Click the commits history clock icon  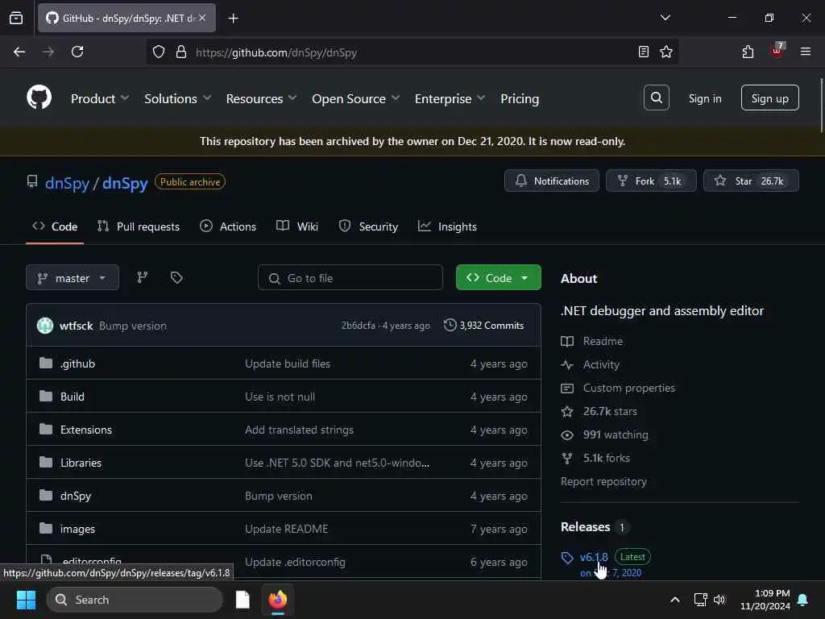tap(450, 325)
